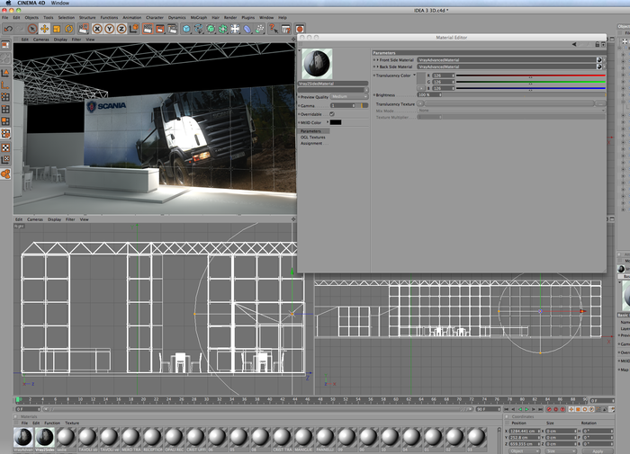Expand the MtlID Color arrow
The width and height of the screenshot is (630, 454).
tap(328, 122)
